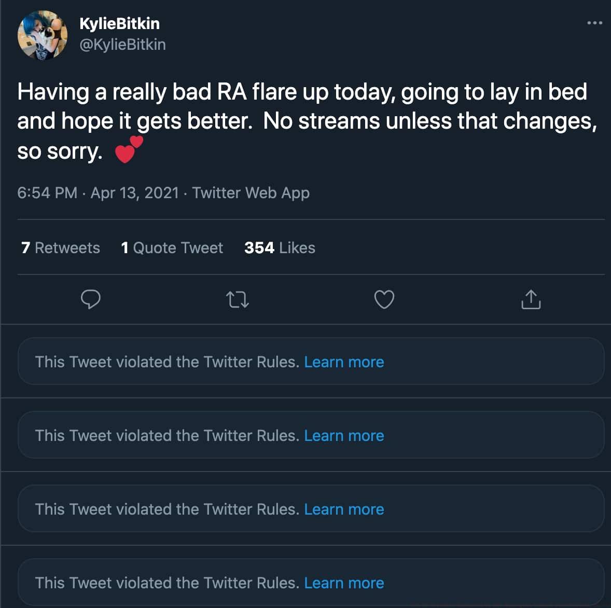611x608 pixels.
Task: Click Learn more in the first violation notice
Action: (x=344, y=362)
